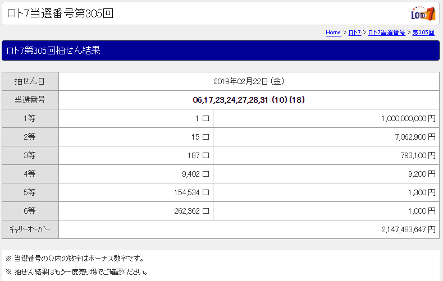
Task: Click the 9,402 口 winner count
Action: click(195, 174)
